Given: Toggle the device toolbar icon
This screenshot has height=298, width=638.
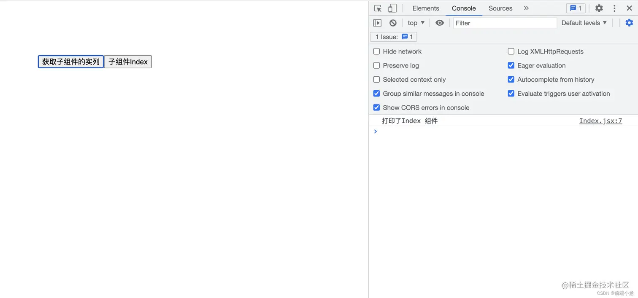Looking at the screenshot, I should point(392,8).
